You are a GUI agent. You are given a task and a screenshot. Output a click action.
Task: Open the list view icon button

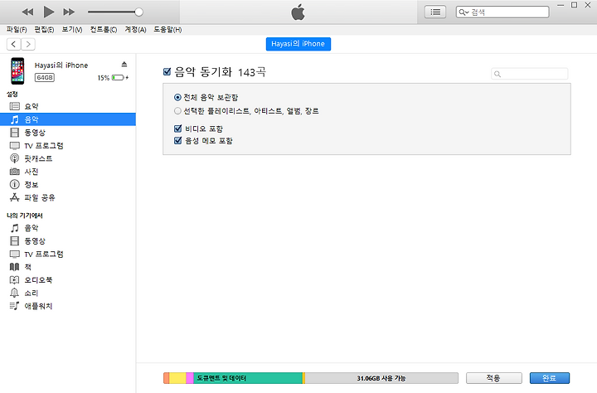click(435, 12)
